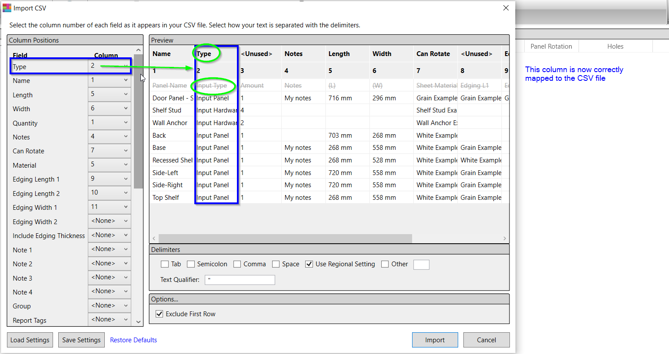
Task: Open the Edging Width 1 dropdown
Action: point(110,207)
